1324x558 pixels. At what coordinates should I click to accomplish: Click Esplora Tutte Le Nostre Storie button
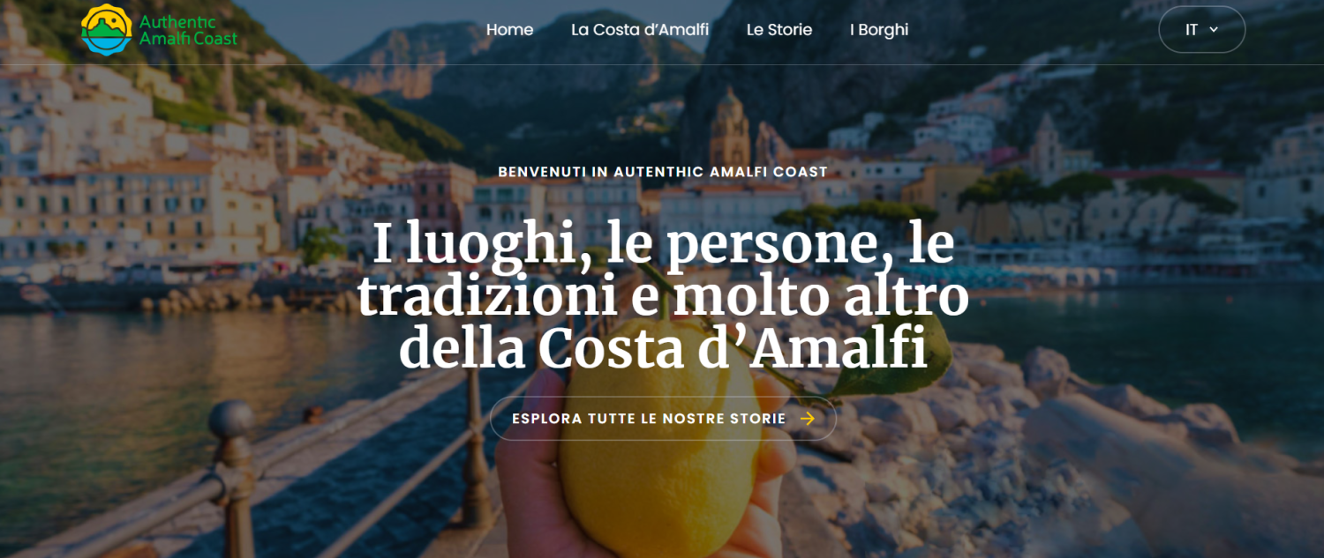click(x=663, y=419)
